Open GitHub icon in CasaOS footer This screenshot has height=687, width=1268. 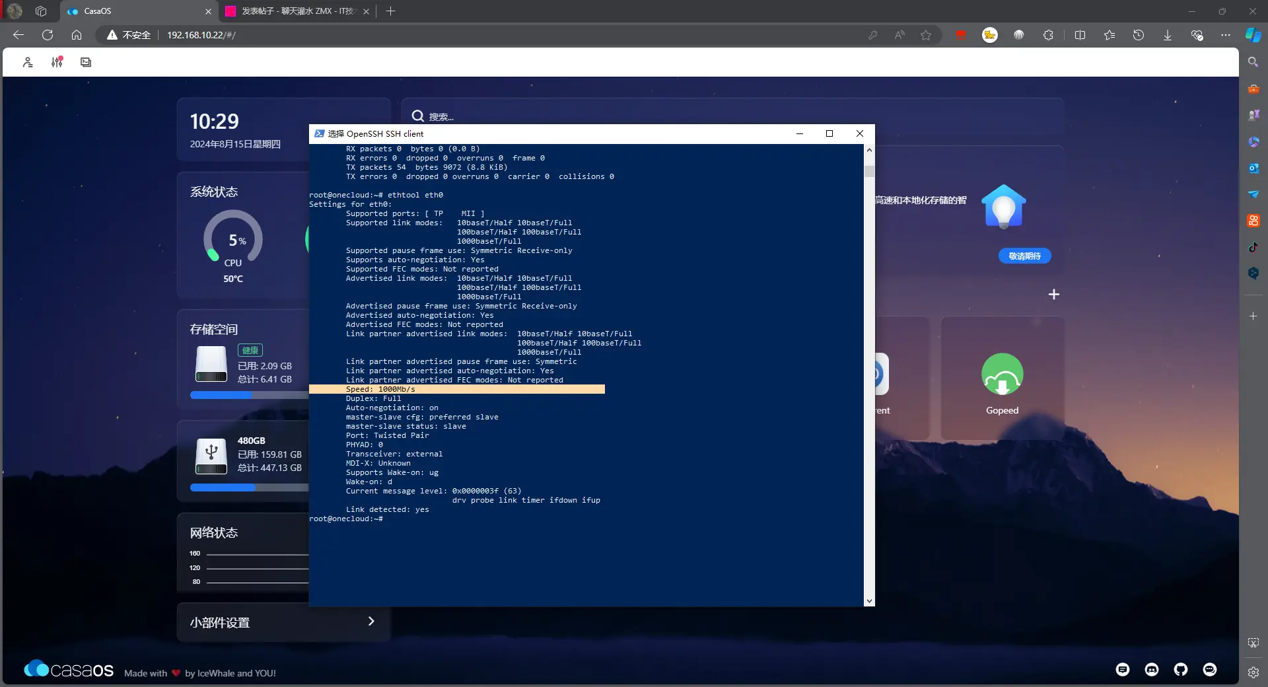click(1181, 670)
